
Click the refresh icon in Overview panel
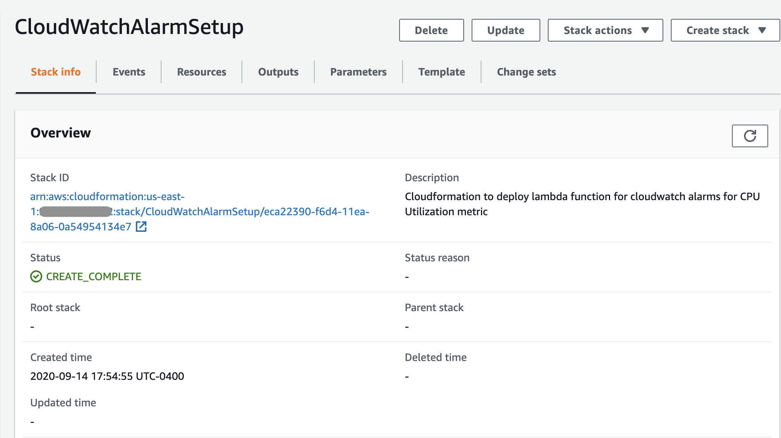(x=749, y=136)
